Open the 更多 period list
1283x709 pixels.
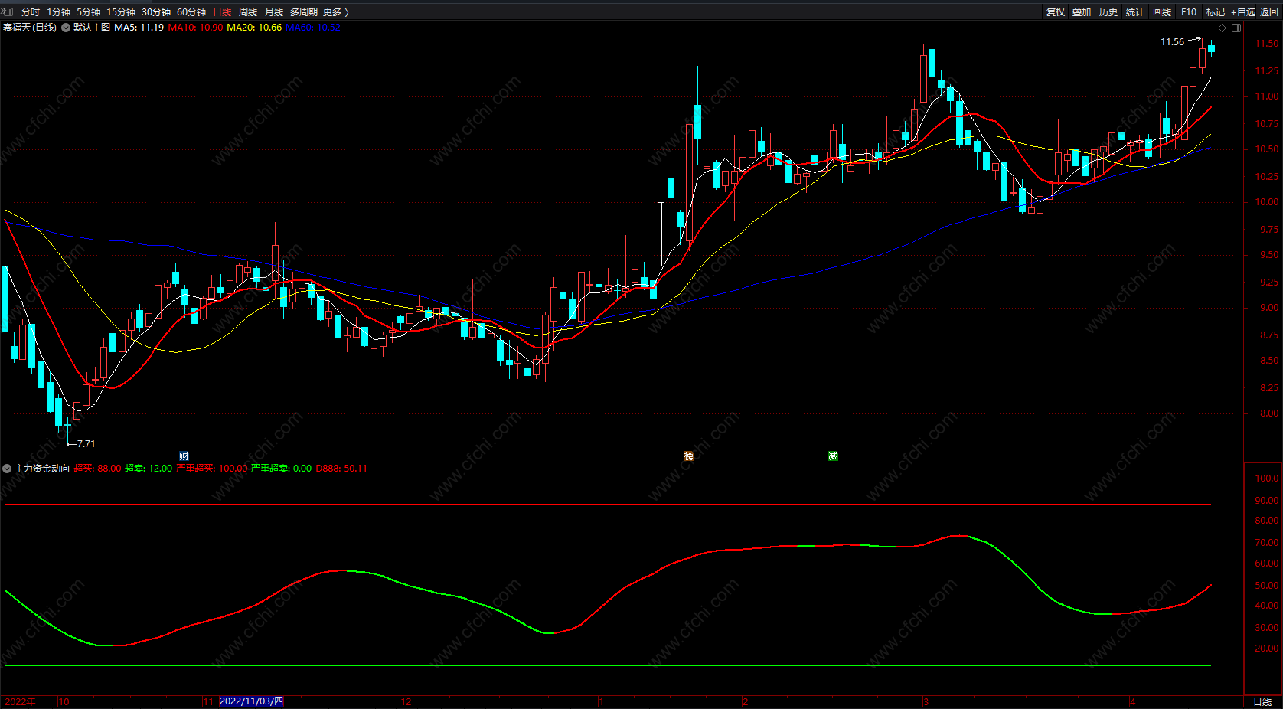coord(336,12)
